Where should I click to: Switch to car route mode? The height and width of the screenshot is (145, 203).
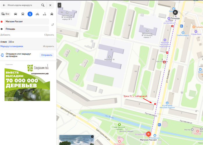(16, 14)
